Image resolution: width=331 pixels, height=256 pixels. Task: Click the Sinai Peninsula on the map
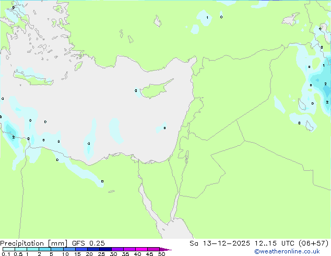point(160,190)
